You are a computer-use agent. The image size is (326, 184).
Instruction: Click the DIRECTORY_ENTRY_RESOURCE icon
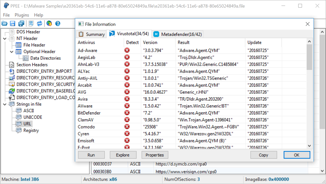[x=12, y=78]
